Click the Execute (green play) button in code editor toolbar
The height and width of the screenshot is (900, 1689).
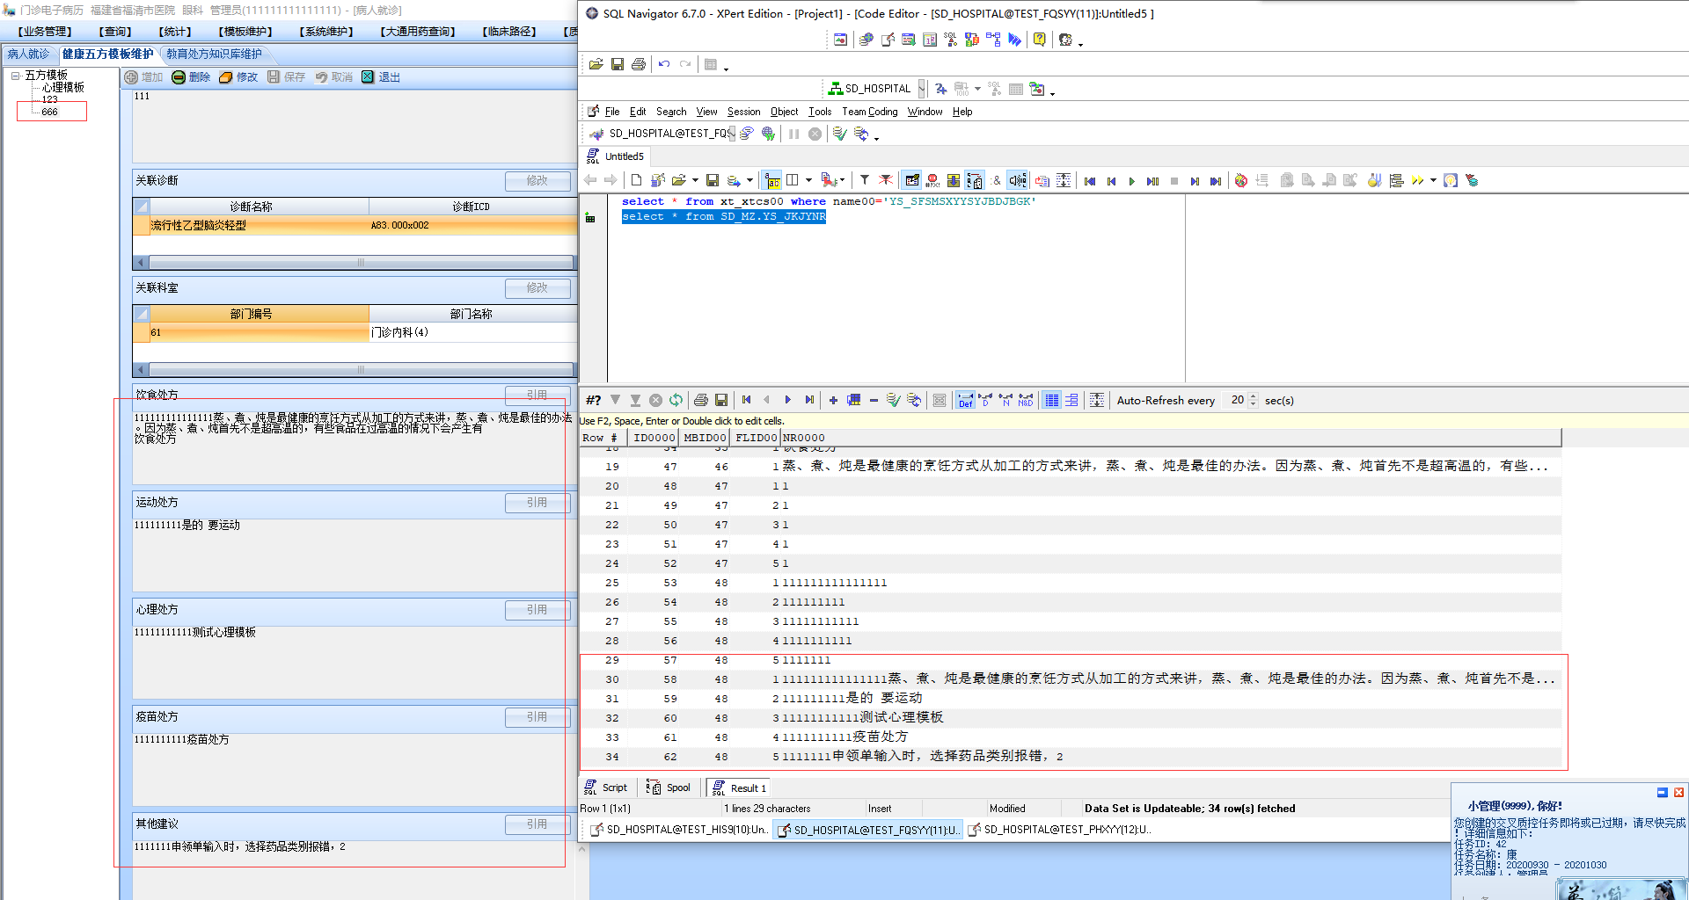pos(1131,181)
